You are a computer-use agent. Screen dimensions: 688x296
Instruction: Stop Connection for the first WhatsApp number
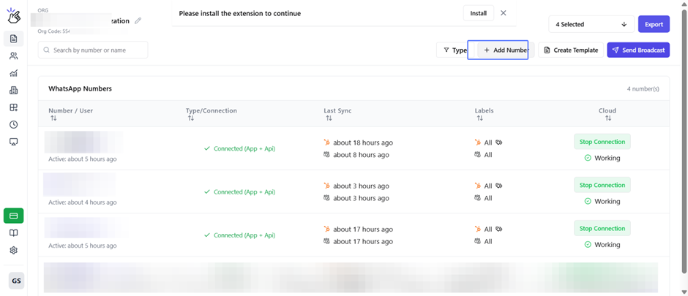602,142
